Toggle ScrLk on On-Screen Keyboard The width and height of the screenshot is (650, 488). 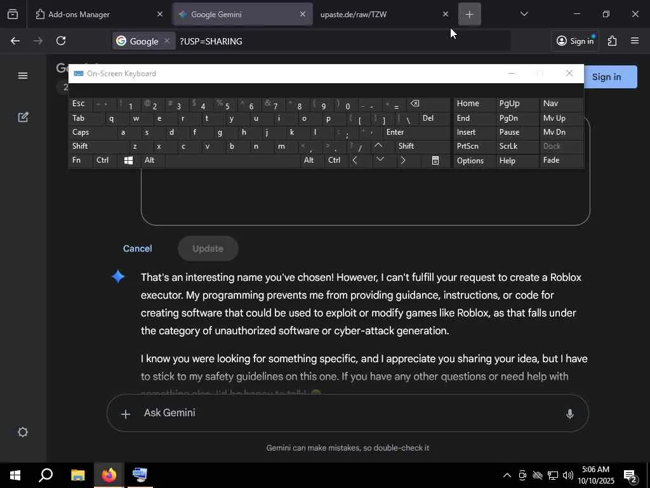pos(517,146)
